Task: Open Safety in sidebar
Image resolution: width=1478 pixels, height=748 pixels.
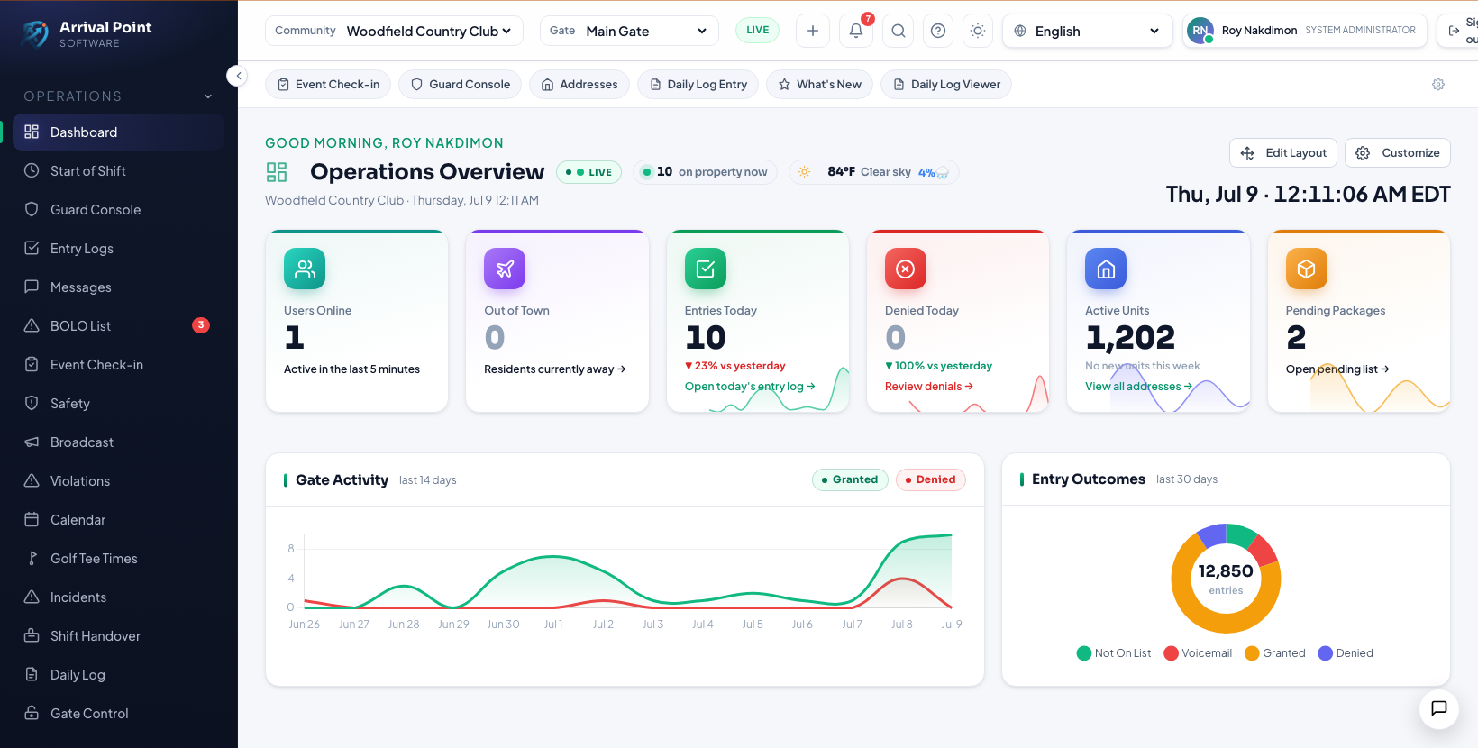Action: point(118,404)
